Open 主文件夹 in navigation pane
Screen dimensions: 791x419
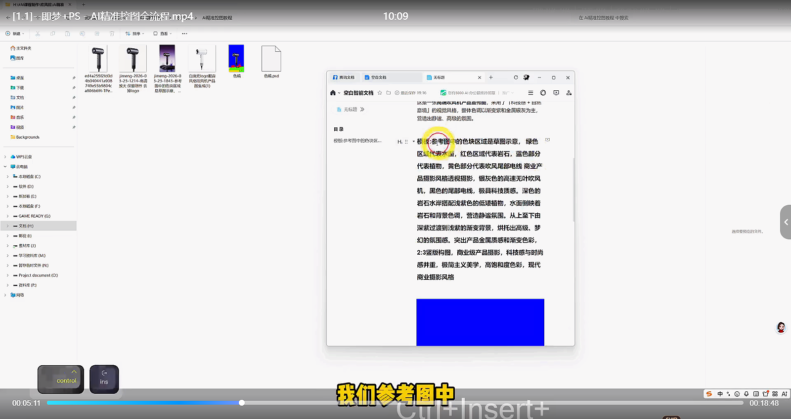click(x=21, y=48)
